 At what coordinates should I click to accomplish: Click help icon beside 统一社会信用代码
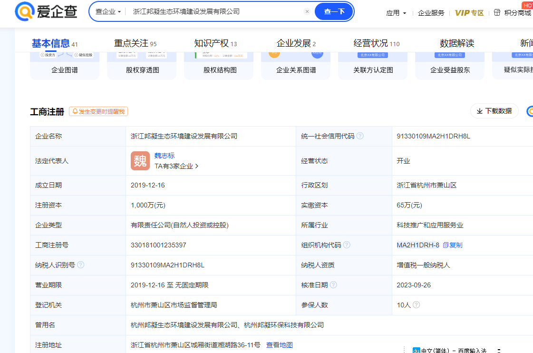[x=360, y=136]
